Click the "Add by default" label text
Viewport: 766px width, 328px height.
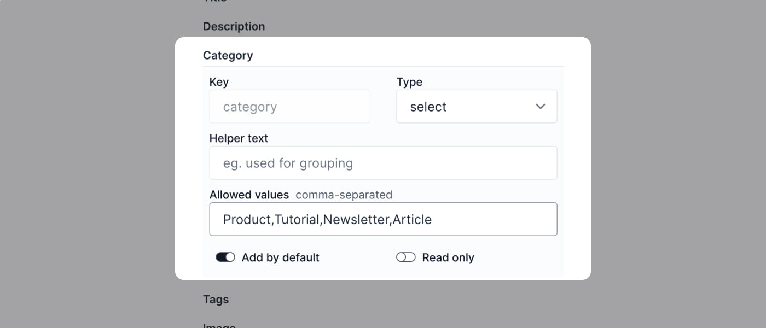coord(280,257)
